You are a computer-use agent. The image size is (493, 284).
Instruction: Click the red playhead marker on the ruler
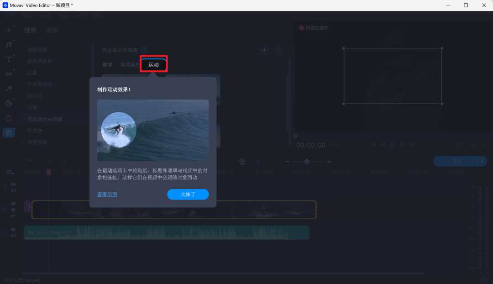tap(49, 172)
